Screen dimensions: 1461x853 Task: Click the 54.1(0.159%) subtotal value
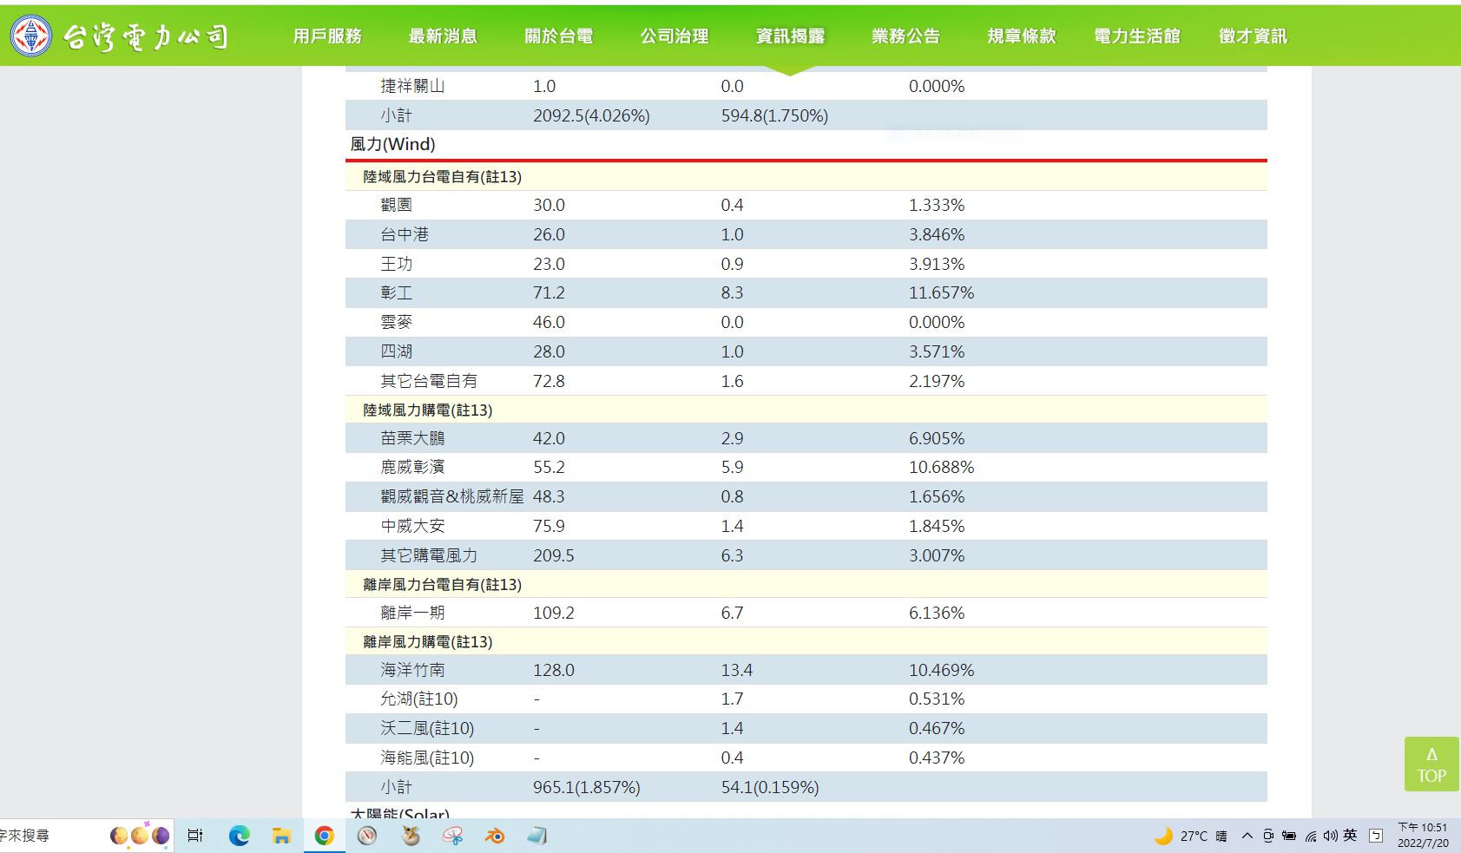click(770, 787)
